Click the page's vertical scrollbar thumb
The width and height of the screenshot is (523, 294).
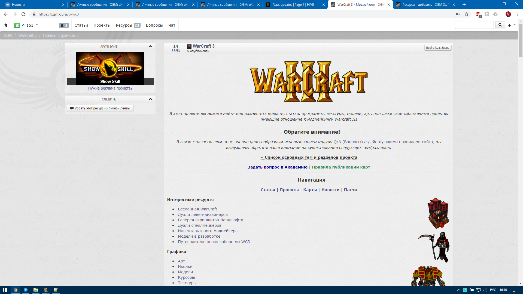(521, 41)
